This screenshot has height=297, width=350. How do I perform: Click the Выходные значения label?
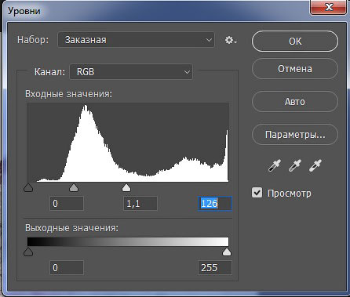pyautogui.click(x=71, y=228)
